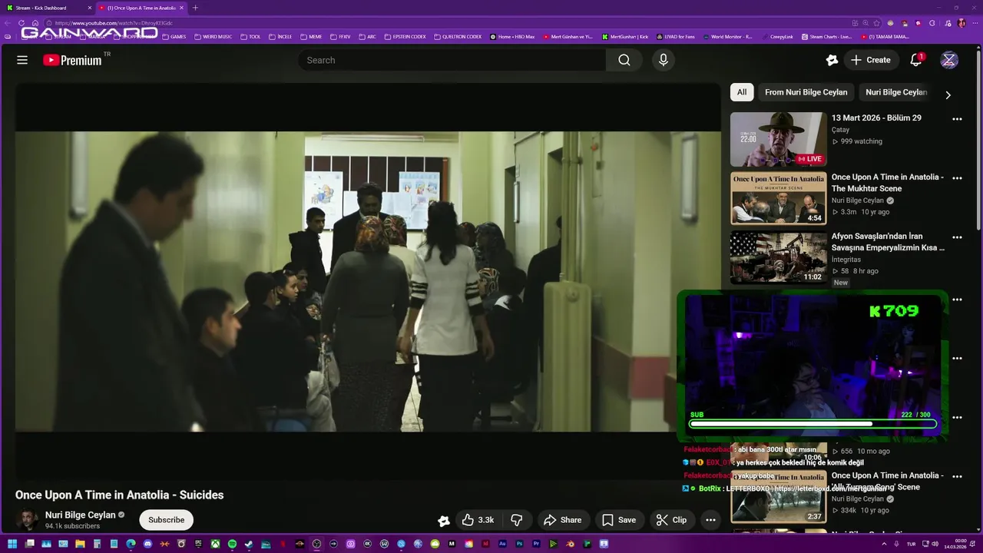Viewport: 983px width, 553px height.
Task: Start voice search with microphone icon
Action: pyautogui.click(x=664, y=60)
